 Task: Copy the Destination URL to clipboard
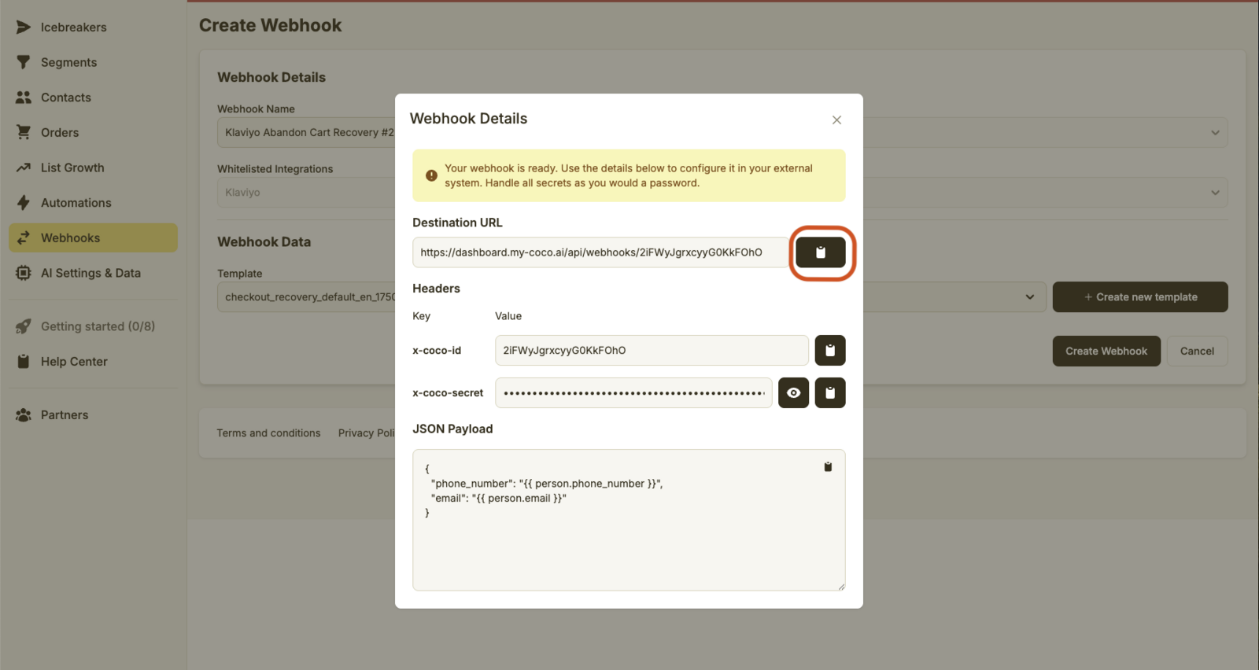(x=820, y=252)
